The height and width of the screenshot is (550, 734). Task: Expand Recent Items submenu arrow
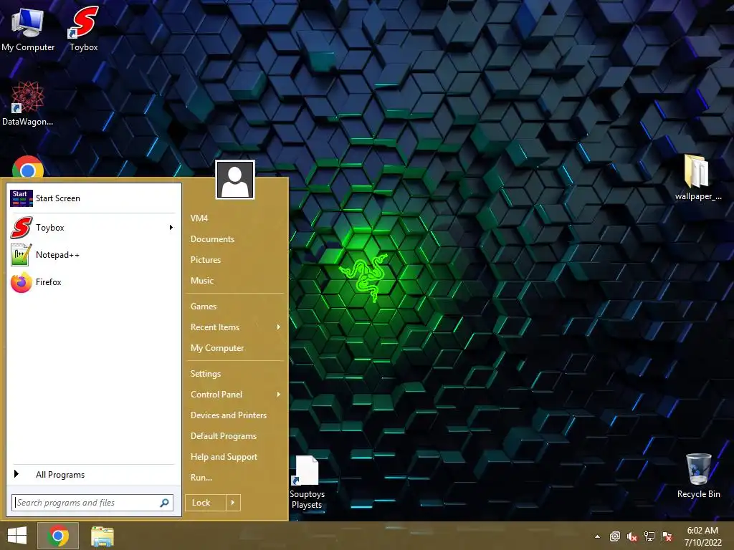279,327
